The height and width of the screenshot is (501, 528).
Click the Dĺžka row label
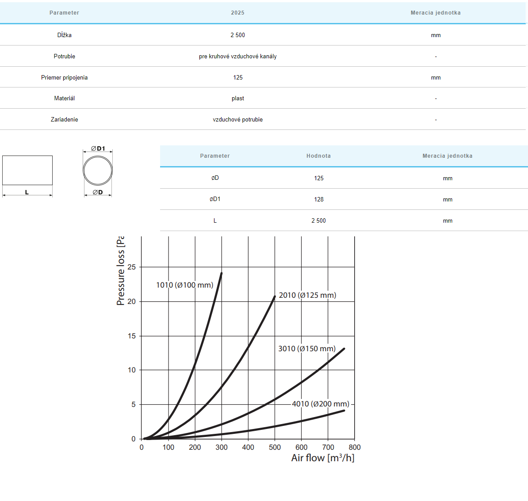[65, 35]
